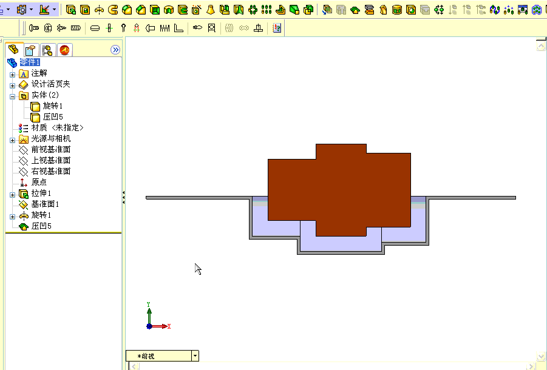547x370 pixels.
Task: Click the bell-shaped feature icon
Action: (x=210, y=10)
